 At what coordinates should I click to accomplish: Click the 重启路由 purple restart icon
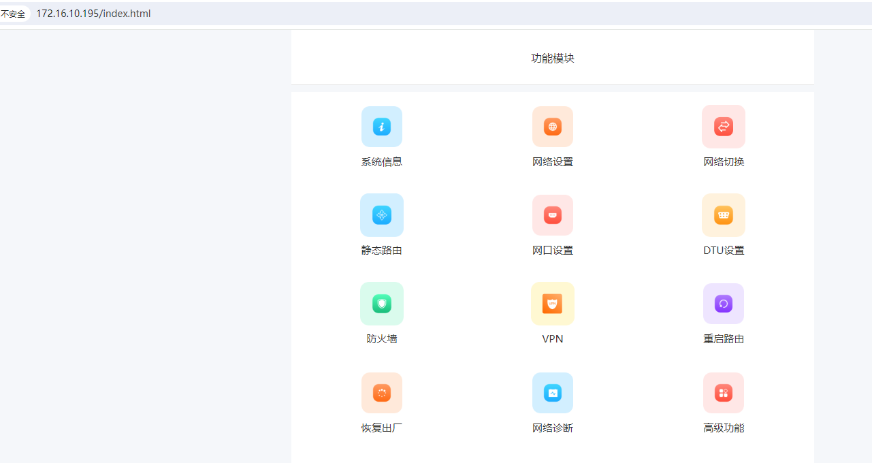click(x=724, y=304)
